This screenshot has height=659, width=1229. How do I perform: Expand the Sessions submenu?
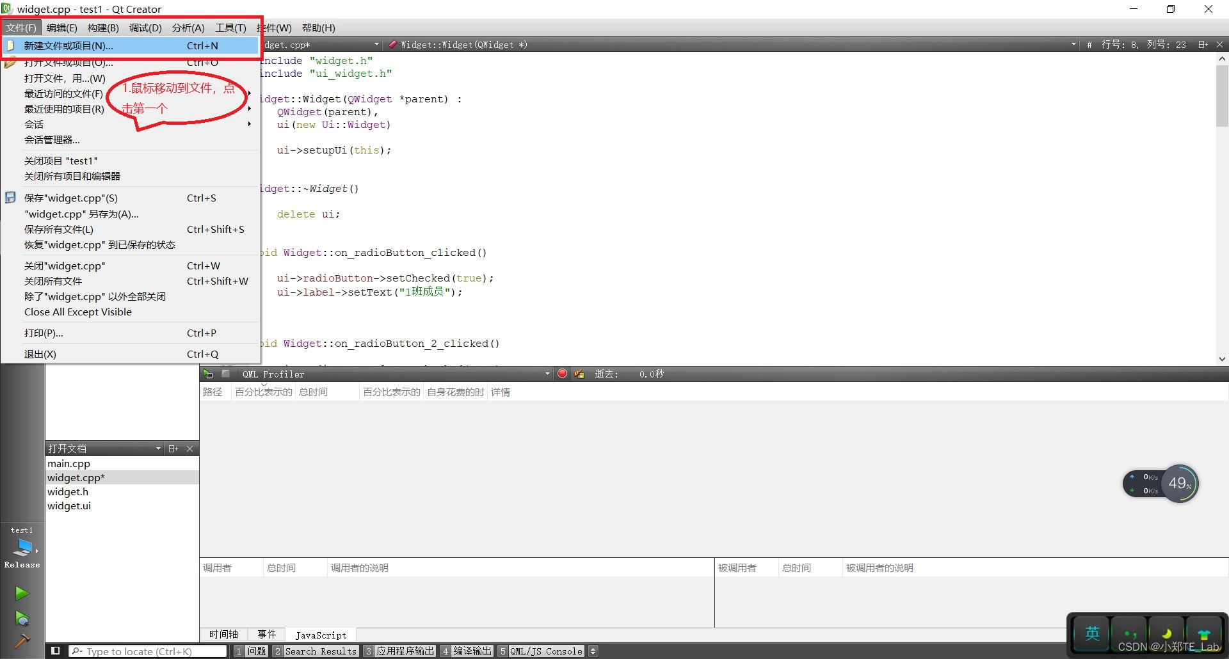pyautogui.click(x=250, y=124)
